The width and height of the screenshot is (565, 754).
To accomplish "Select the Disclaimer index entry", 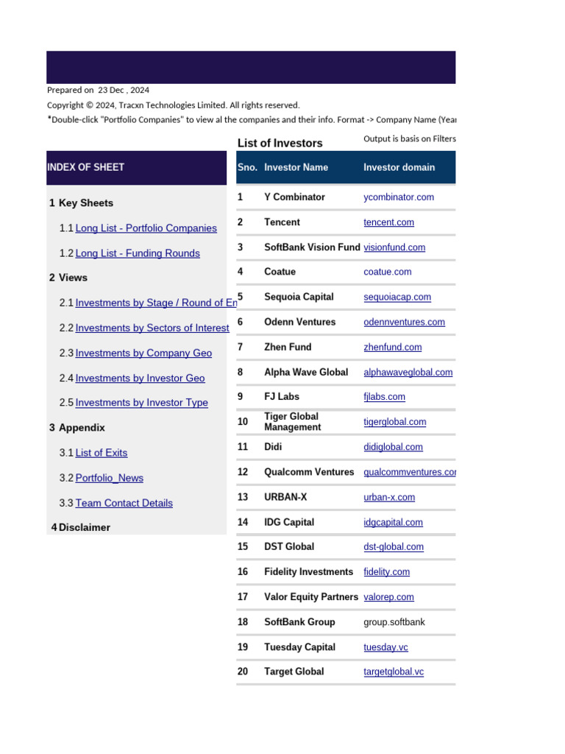I will [x=84, y=527].
